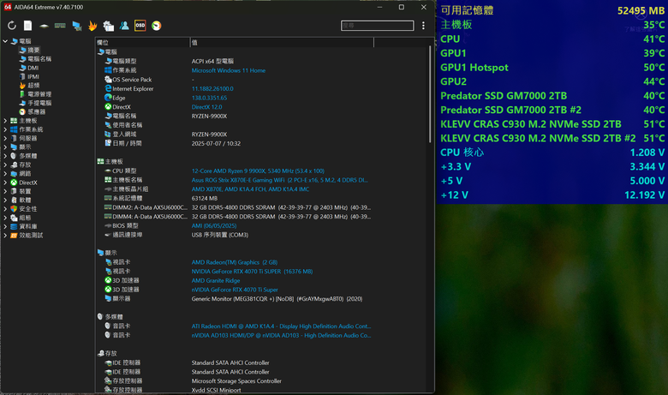Image resolution: width=668 pixels, height=395 pixels.
Task: Open the NVIDIA GeForce RTX 4070 Ti SUPER link
Action: click(x=252, y=272)
